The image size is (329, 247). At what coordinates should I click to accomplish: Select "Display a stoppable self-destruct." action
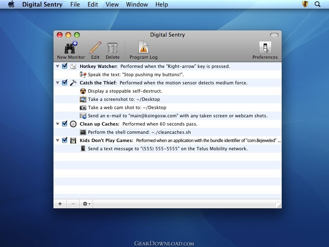coord(125,91)
